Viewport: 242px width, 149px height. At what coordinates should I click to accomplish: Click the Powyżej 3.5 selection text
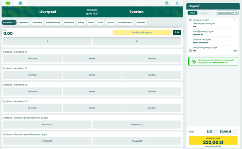[198, 35]
